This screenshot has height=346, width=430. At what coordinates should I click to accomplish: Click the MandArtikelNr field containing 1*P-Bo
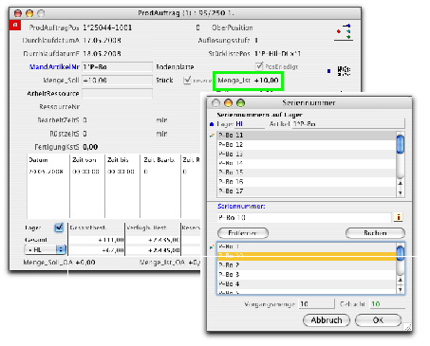[x=117, y=67]
